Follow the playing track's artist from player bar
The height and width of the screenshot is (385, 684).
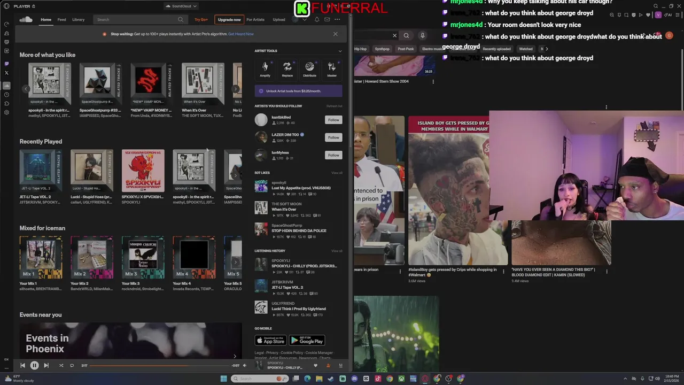tap(328, 366)
